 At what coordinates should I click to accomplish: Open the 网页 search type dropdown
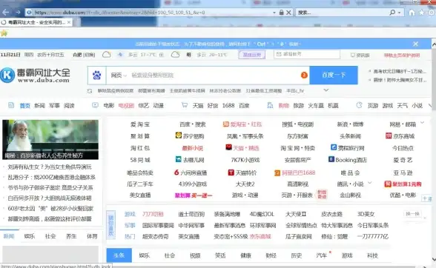[x=119, y=76]
